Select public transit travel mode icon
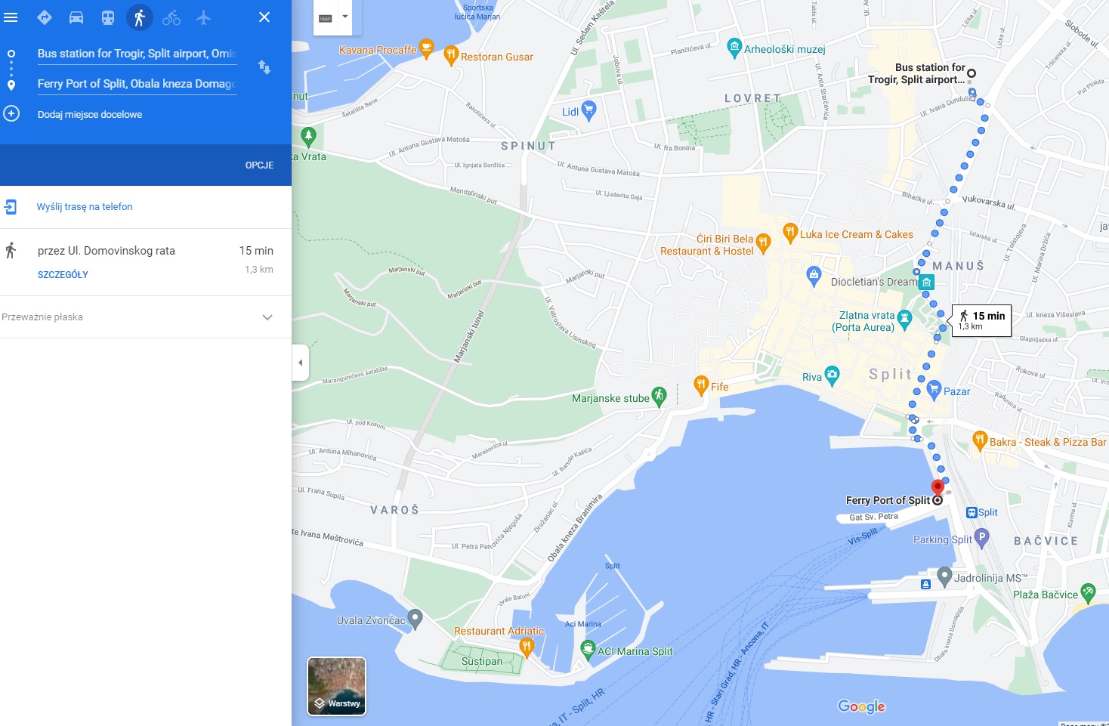Viewport: 1109px width, 726px height. point(108,17)
